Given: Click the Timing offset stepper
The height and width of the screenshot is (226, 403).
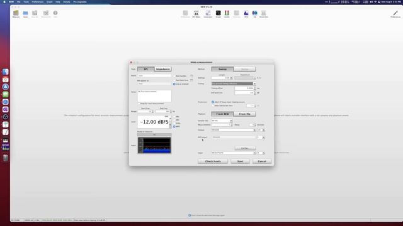Looking at the screenshot, I should (255, 88).
